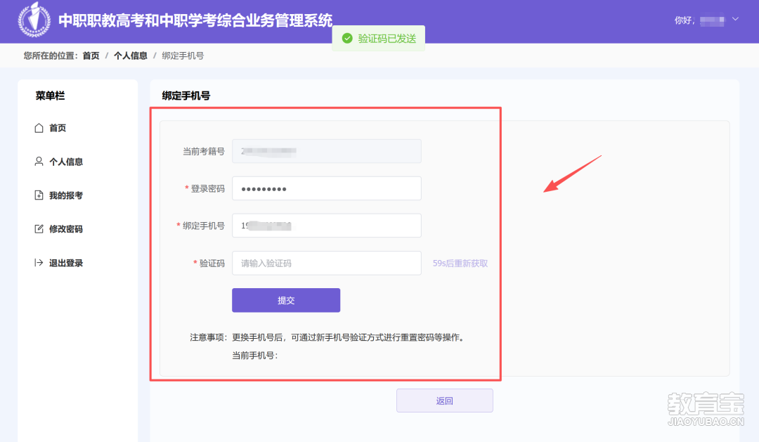Expand the user account dropdown arrow

coord(735,20)
